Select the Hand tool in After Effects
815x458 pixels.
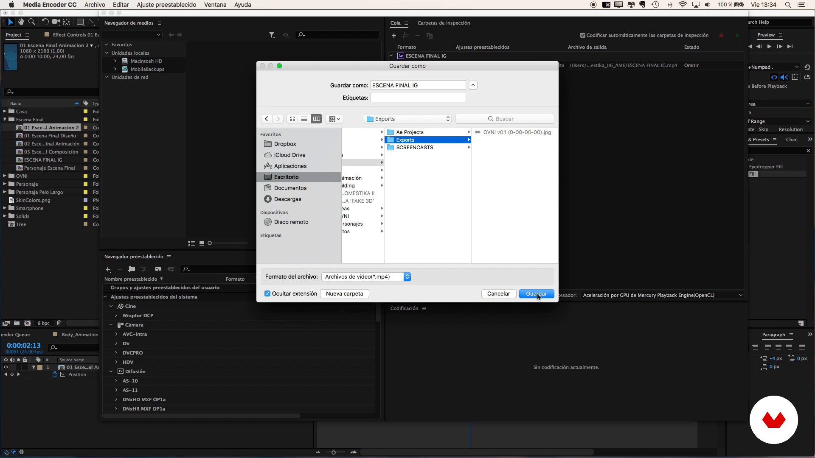click(21, 22)
